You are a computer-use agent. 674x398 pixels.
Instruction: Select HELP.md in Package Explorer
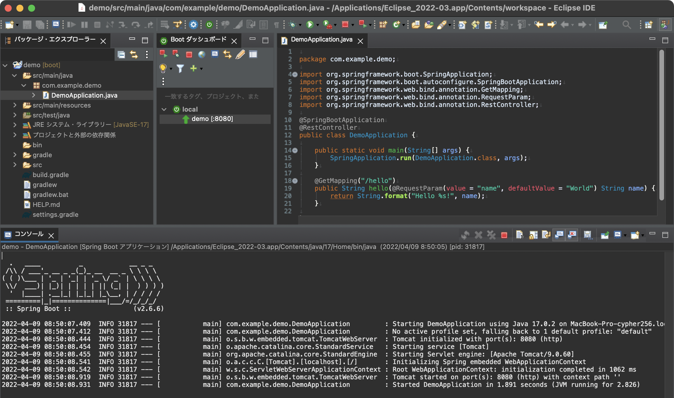coord(46,205)
